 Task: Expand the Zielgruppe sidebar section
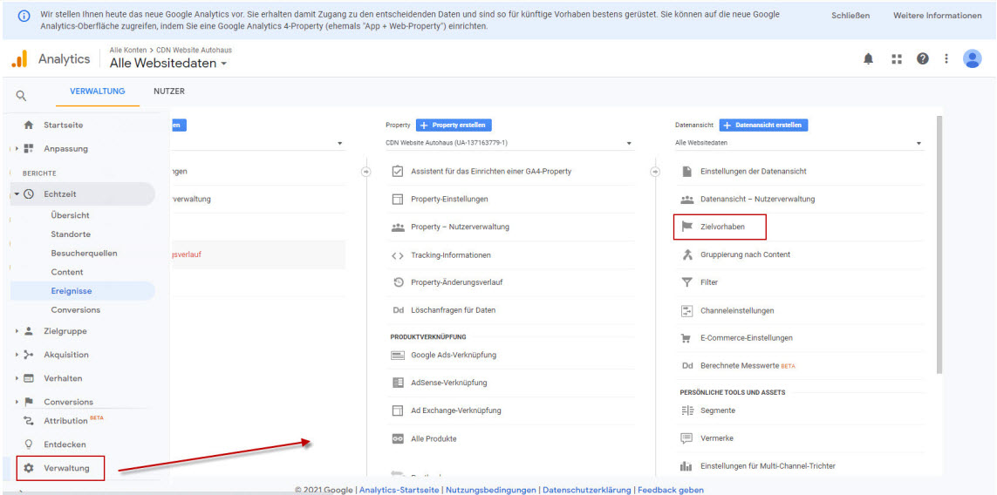click(17, 331)
